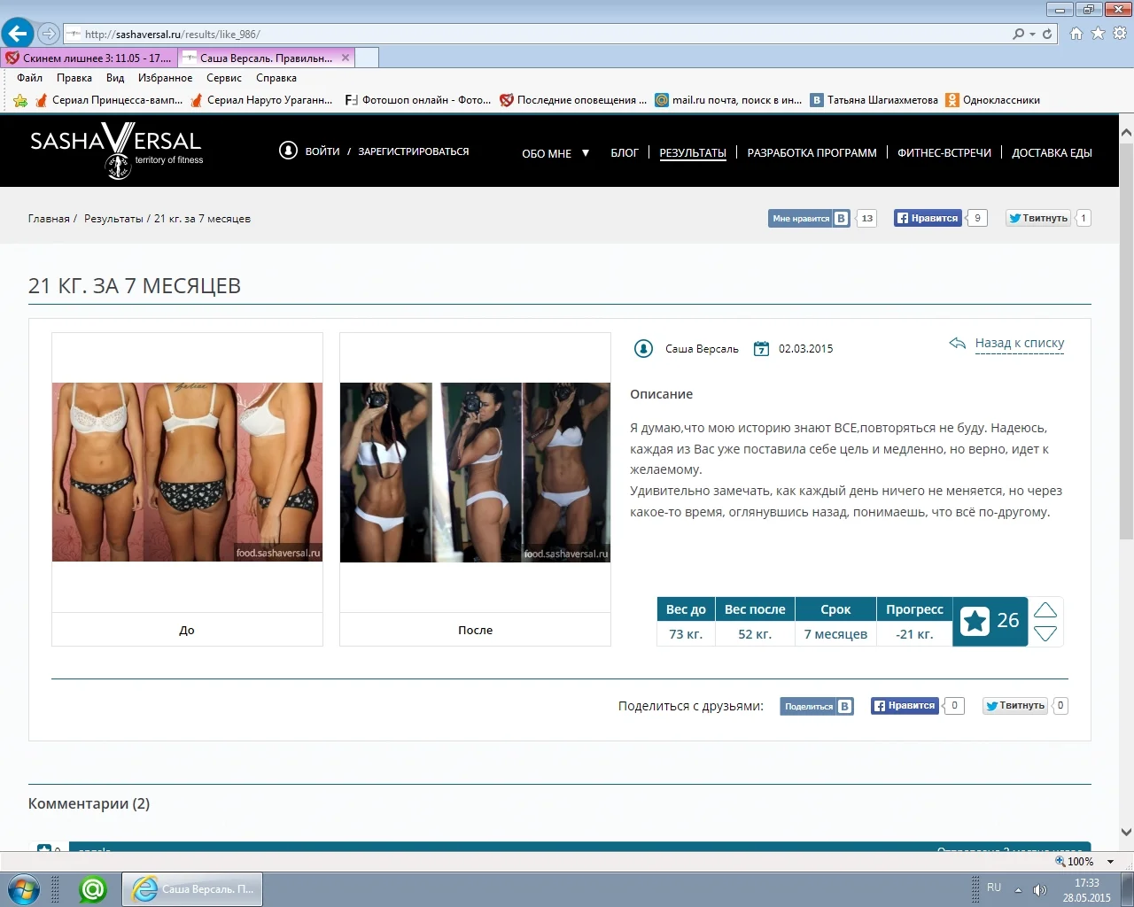Open the favorites star in browser toolbar
1134x907 pixels.
coord(1098,34)
